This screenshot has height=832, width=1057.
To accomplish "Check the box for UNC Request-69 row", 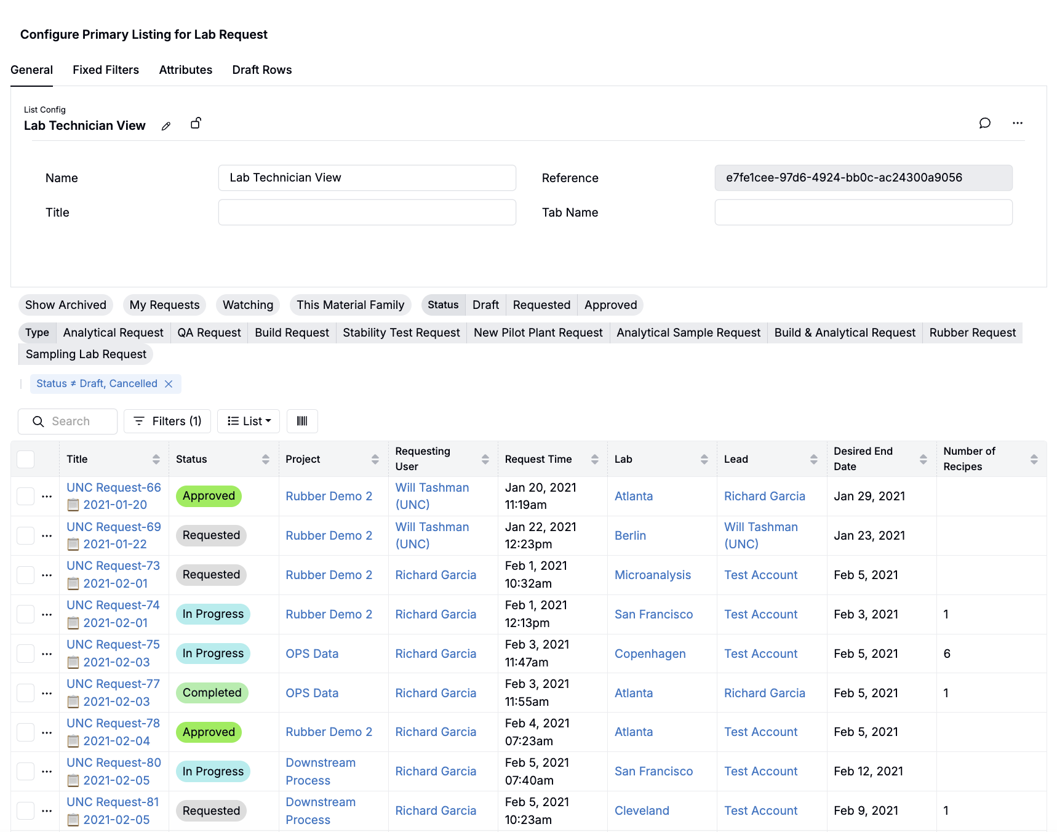I will coord(26,535).
